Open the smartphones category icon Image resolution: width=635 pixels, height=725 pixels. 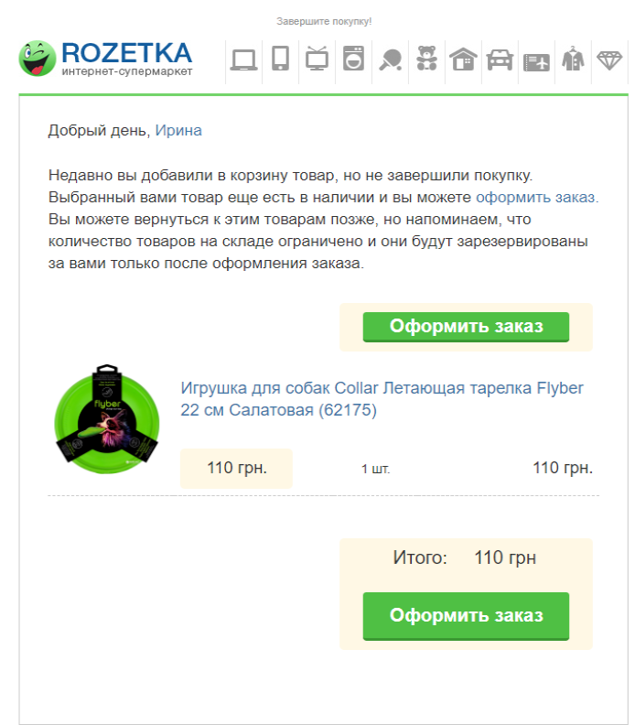point(281,59)
